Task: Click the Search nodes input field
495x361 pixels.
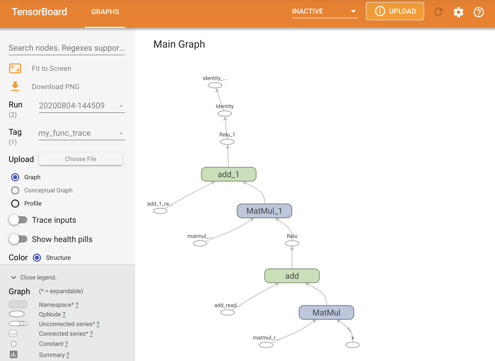Action: [x=68, y=48]
